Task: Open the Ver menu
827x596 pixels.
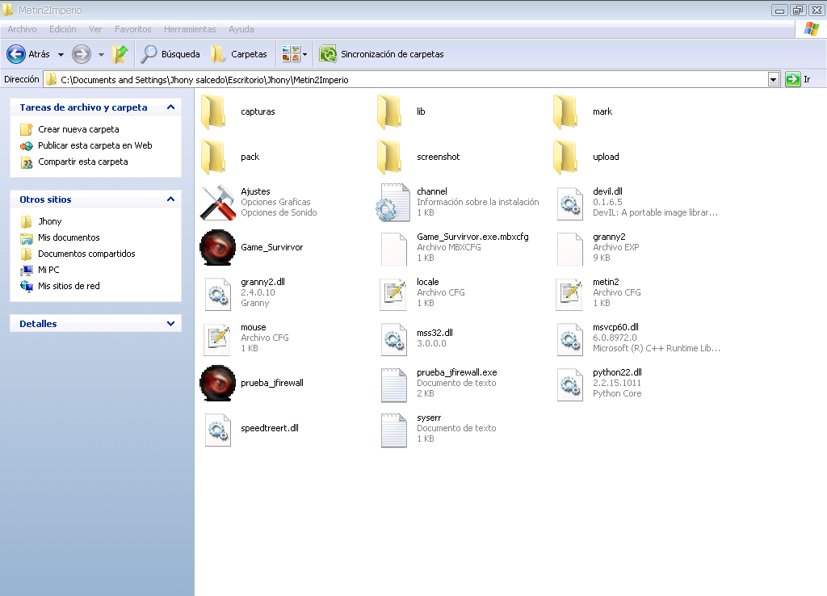Action: click(95, 29)
